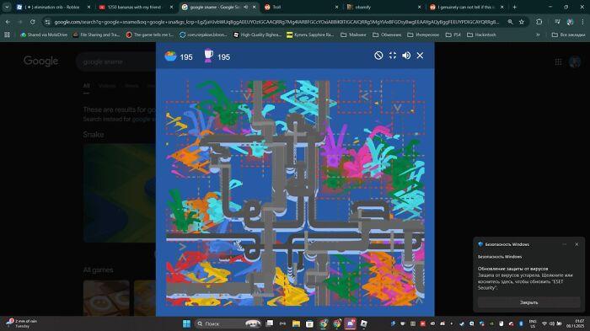Bookmark this page with star icon

click(x=522, y=22)
